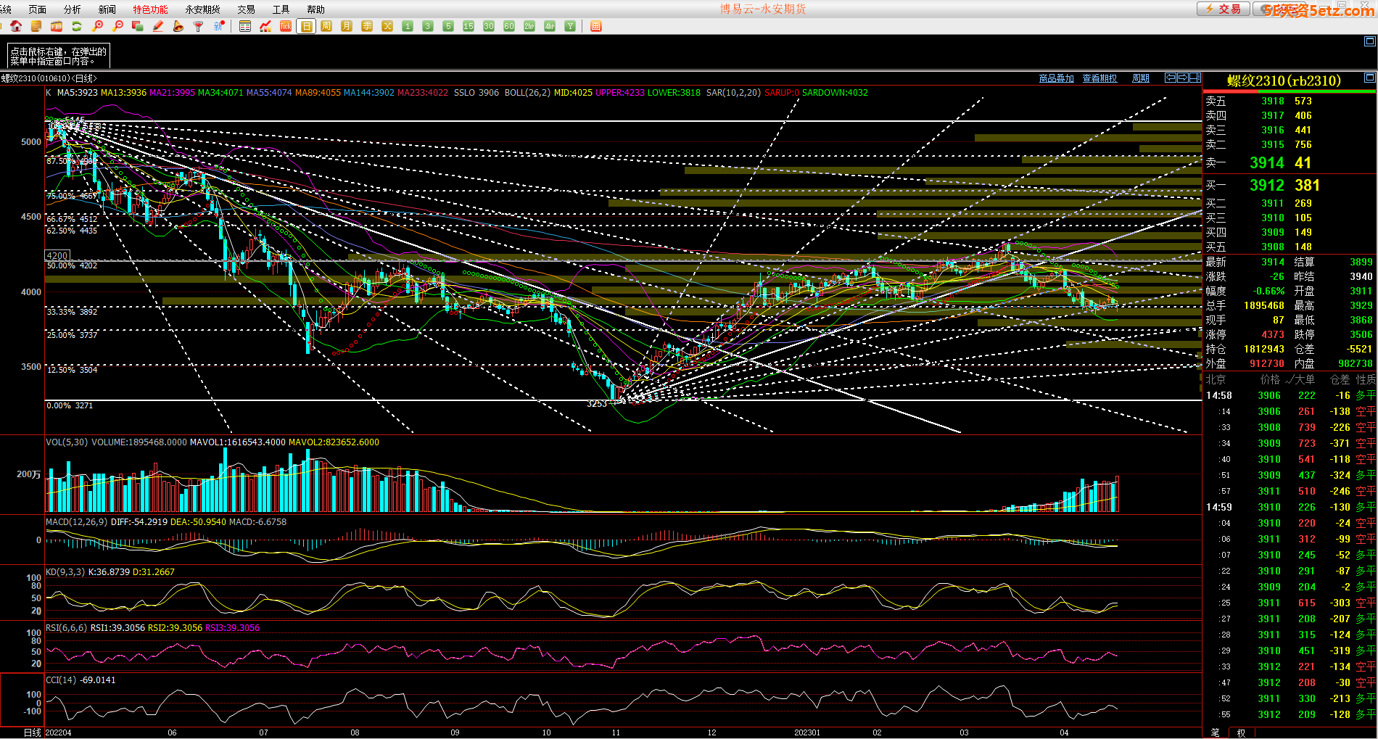1378x739 pixels.
Task: Click the 卖一 price 3914
Action: 1266,163
